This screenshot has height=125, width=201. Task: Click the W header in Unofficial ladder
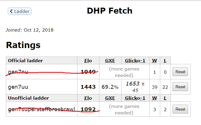155,98
